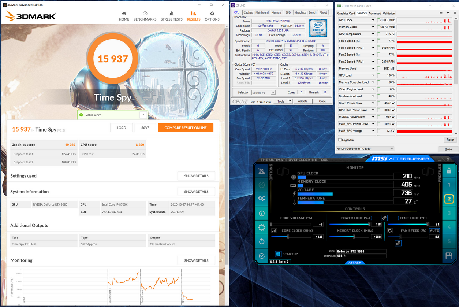Viewport: 459px width, 307px height.
Task: Show details for Settings used
Action: 196,176
